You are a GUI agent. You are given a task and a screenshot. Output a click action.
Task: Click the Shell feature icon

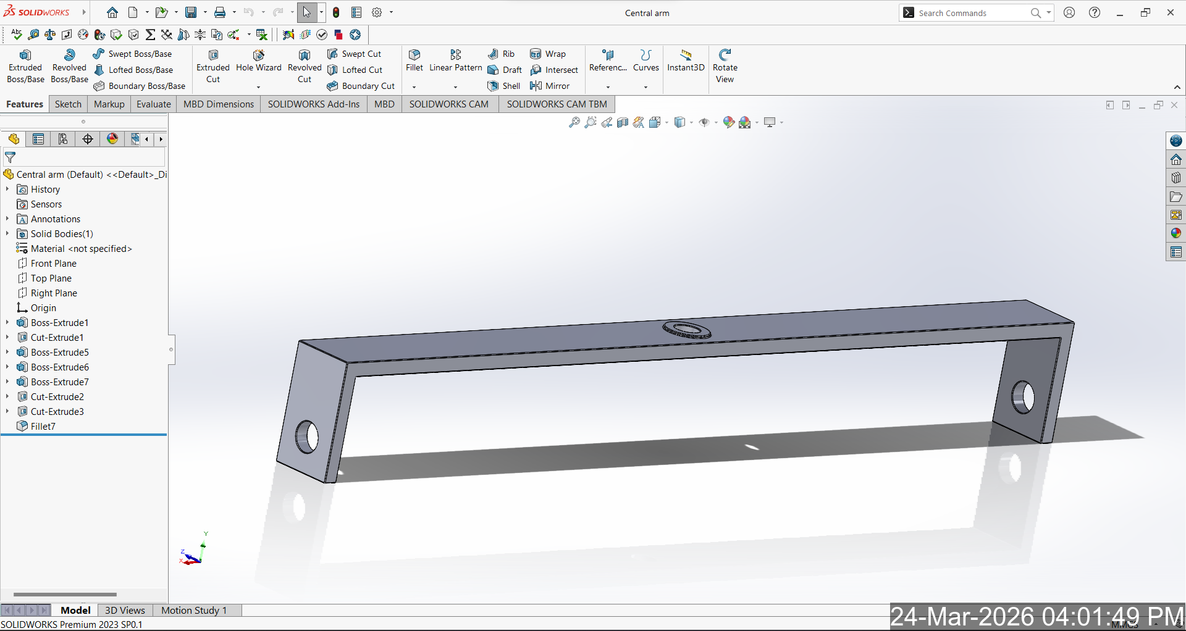(504, 86)
